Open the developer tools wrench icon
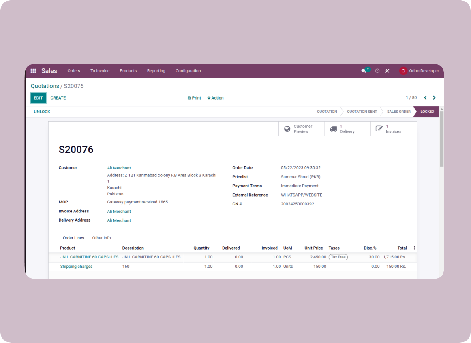 (x=387, y=71)
